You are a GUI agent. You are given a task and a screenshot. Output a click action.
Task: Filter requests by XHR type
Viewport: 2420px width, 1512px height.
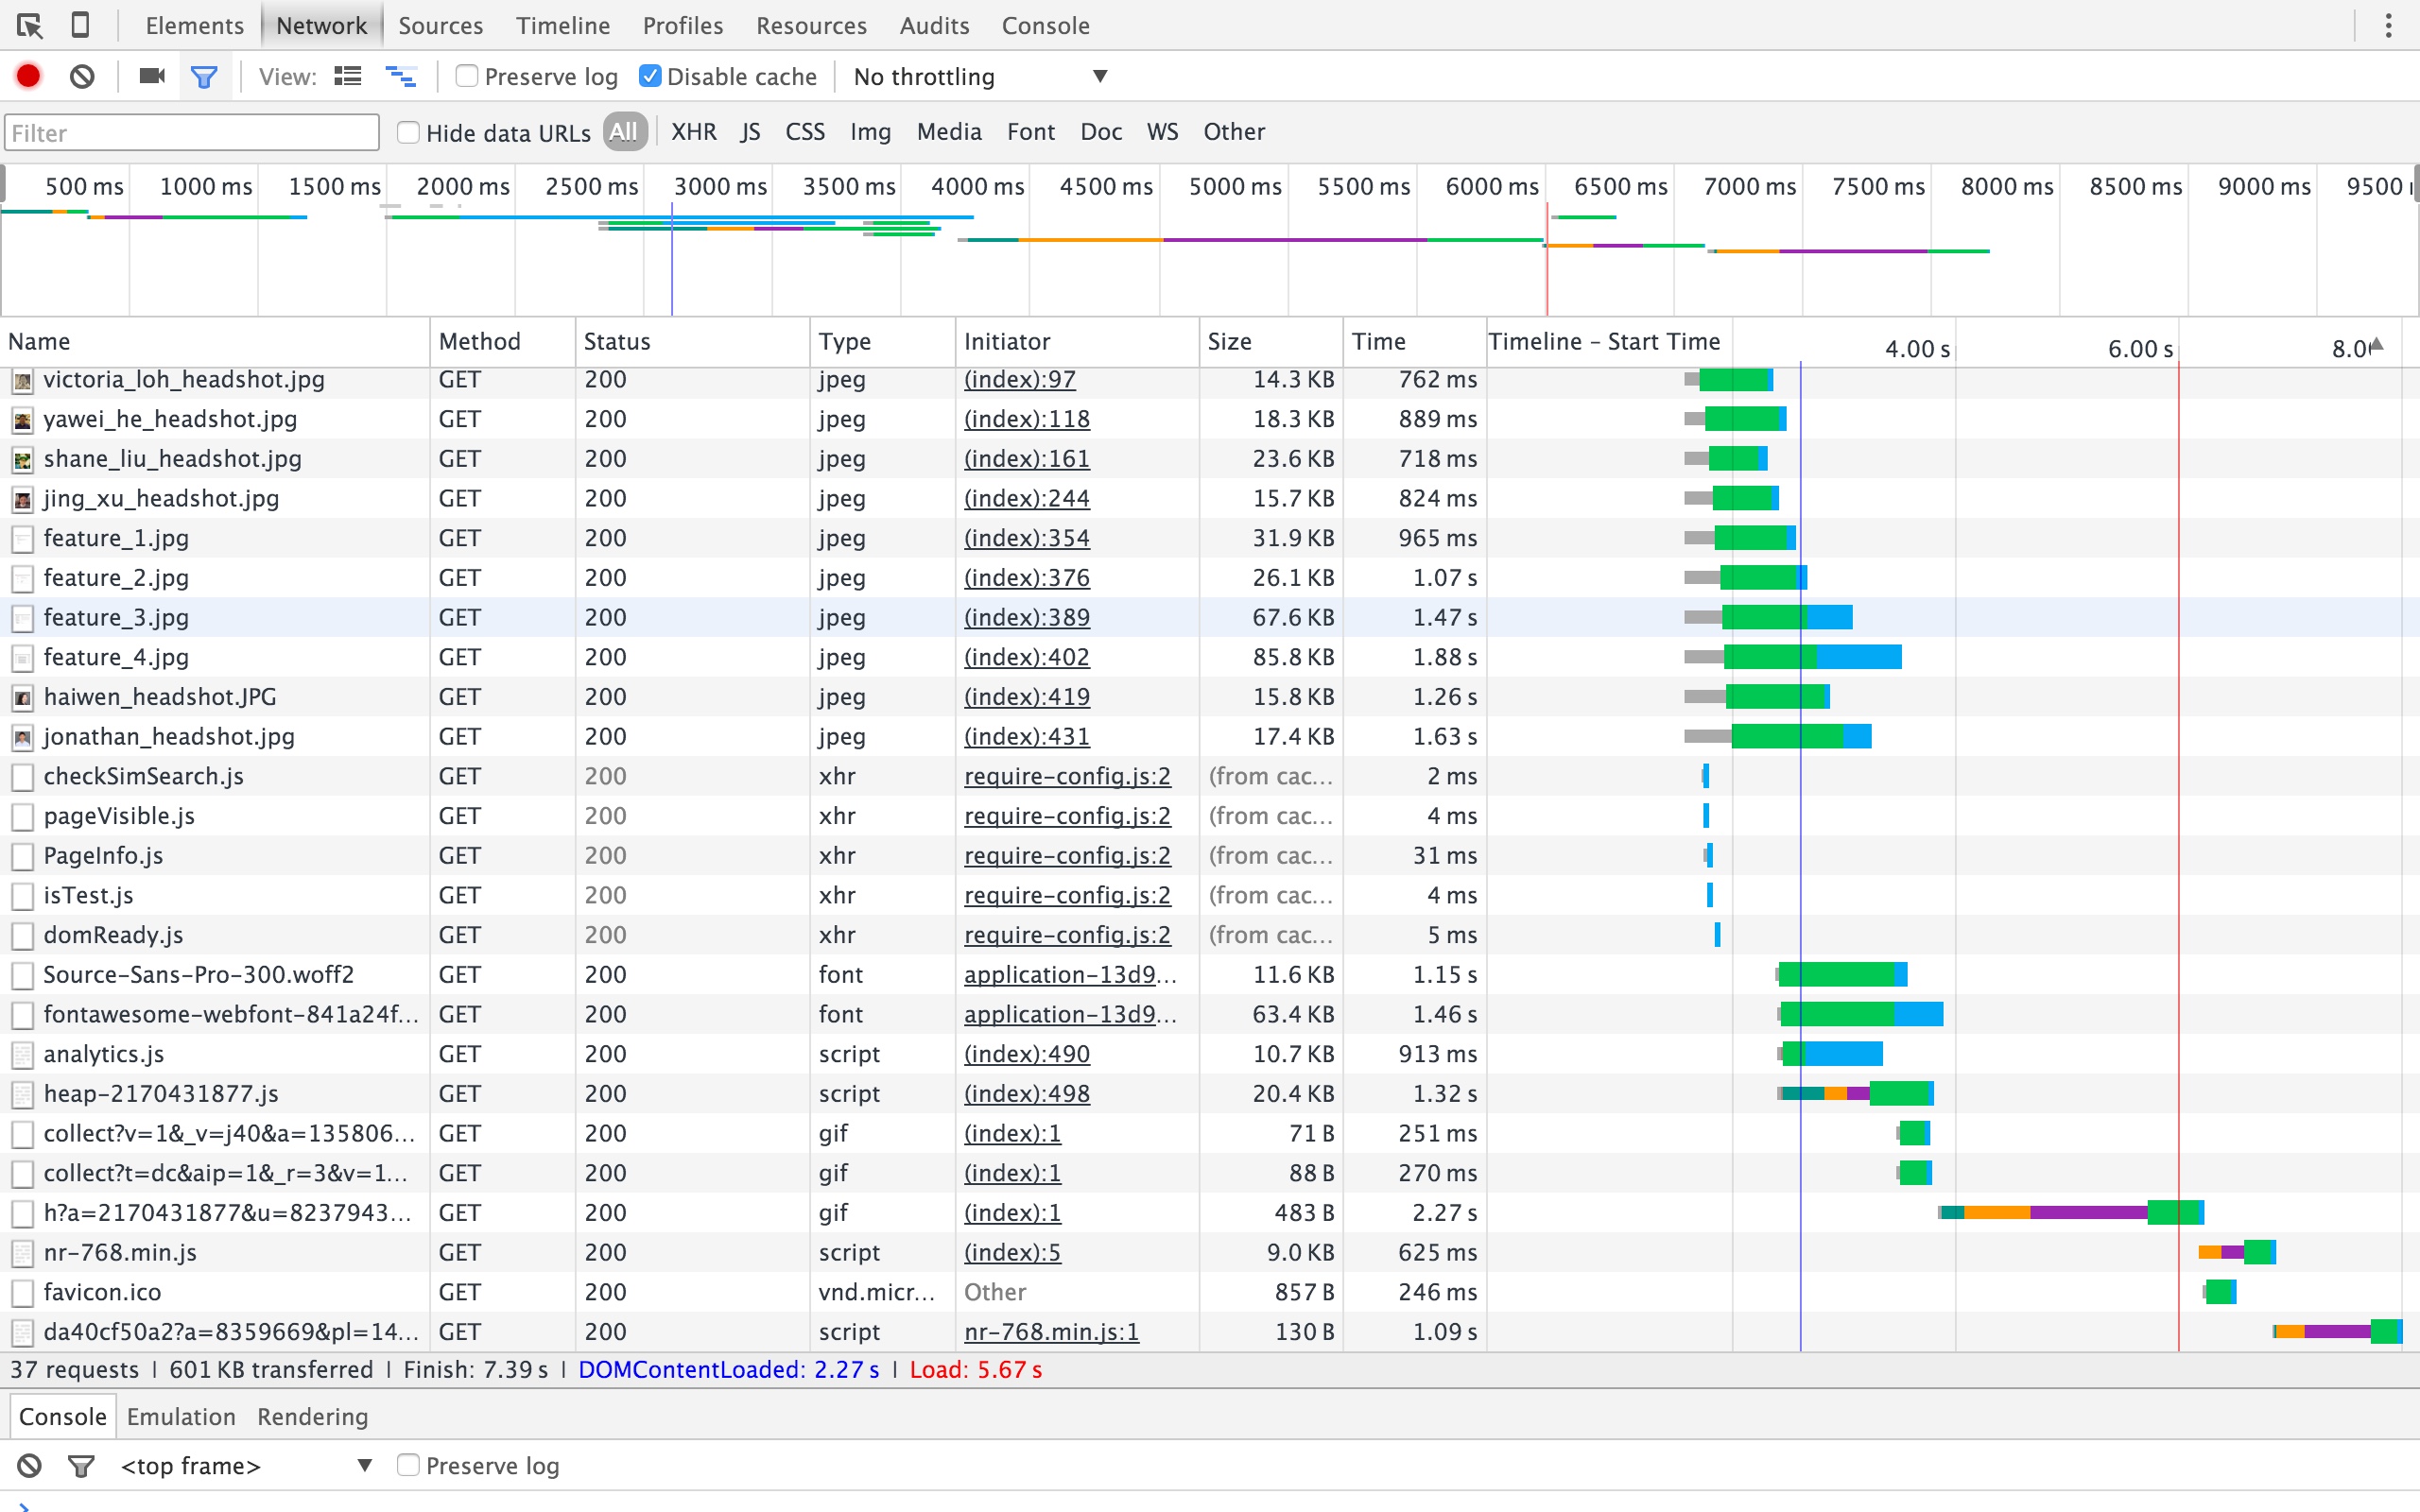click(694, 132)
